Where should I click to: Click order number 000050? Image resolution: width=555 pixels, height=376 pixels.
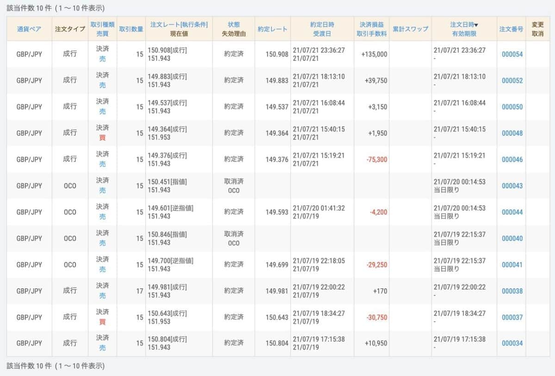point(512,107)
